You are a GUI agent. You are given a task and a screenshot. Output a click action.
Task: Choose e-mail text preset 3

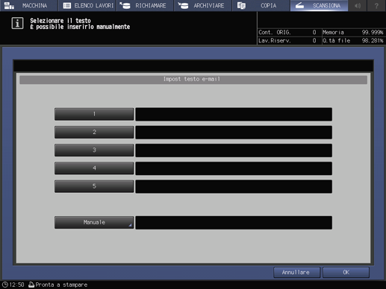[94, 150]
